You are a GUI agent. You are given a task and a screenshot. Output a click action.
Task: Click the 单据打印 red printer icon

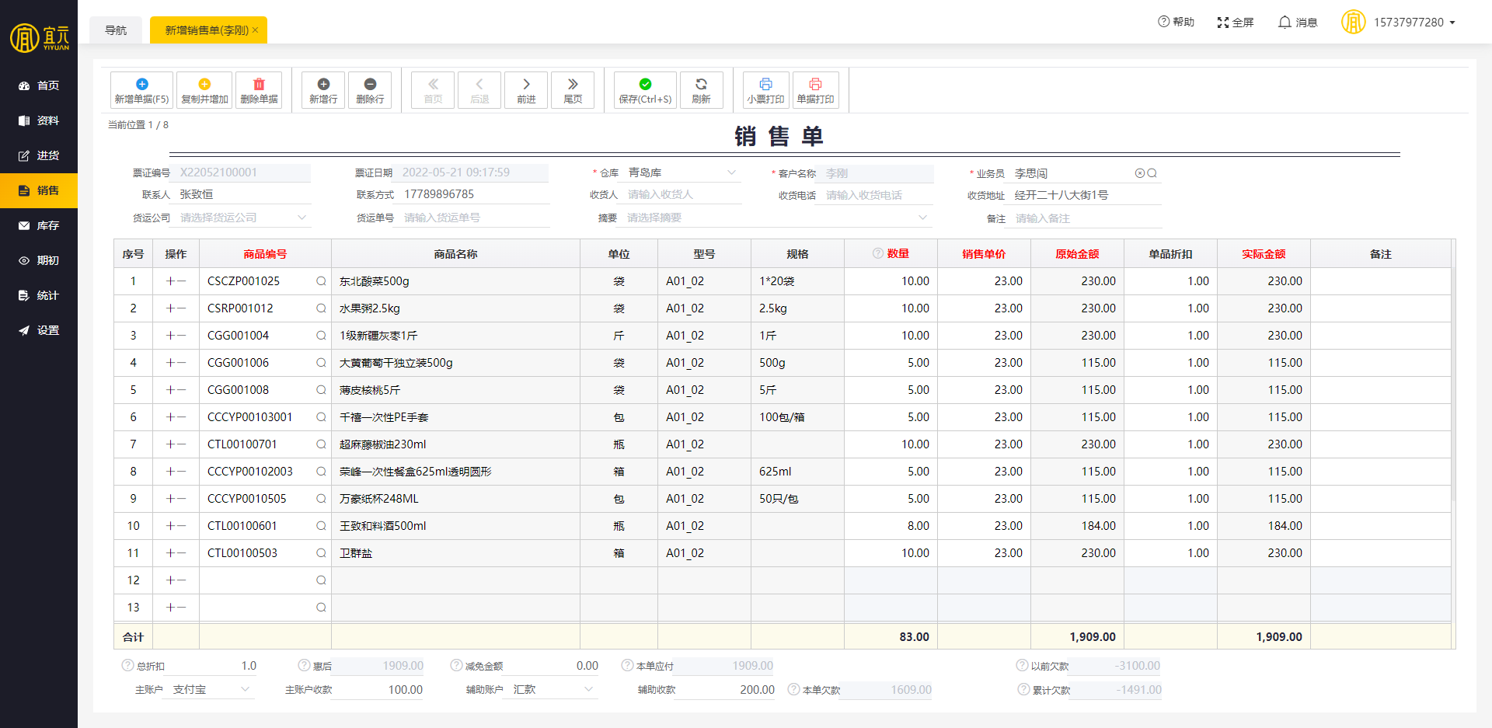tap(815, 85)
